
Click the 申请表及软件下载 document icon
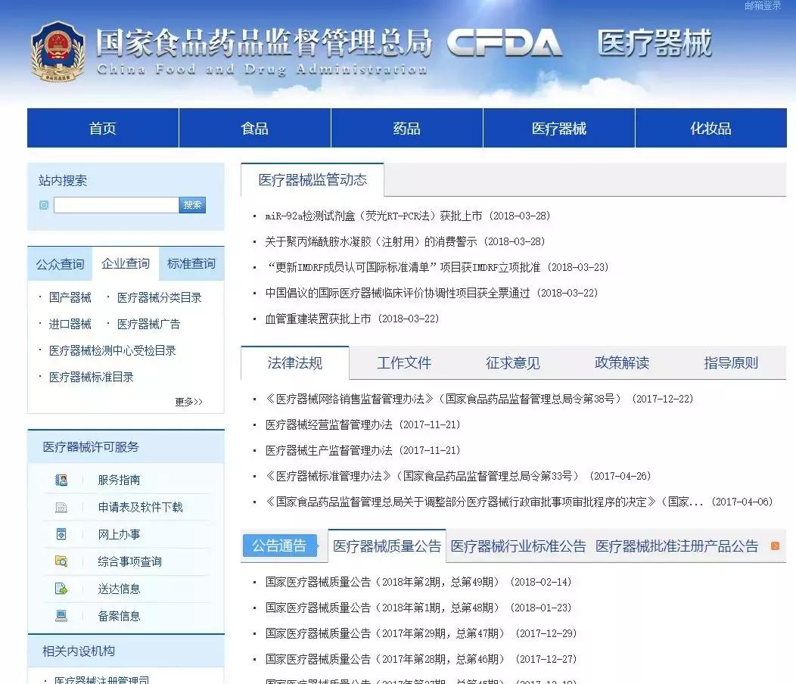(x=62, y=506)
